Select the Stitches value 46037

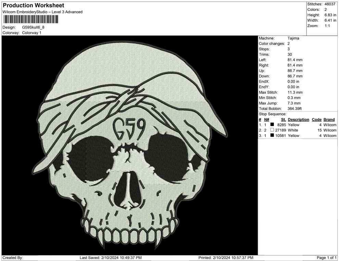(330, 4)
